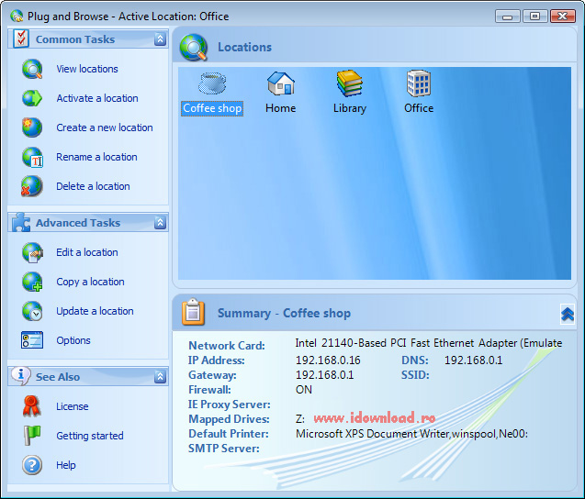Open View locations link
This screenshot has height=499, width=585.
point(87,69)
